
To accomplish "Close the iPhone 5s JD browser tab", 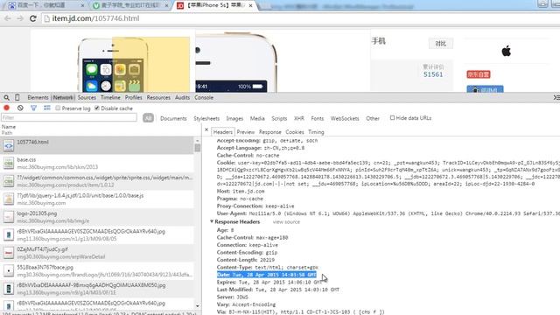I will tap(251, 6).
